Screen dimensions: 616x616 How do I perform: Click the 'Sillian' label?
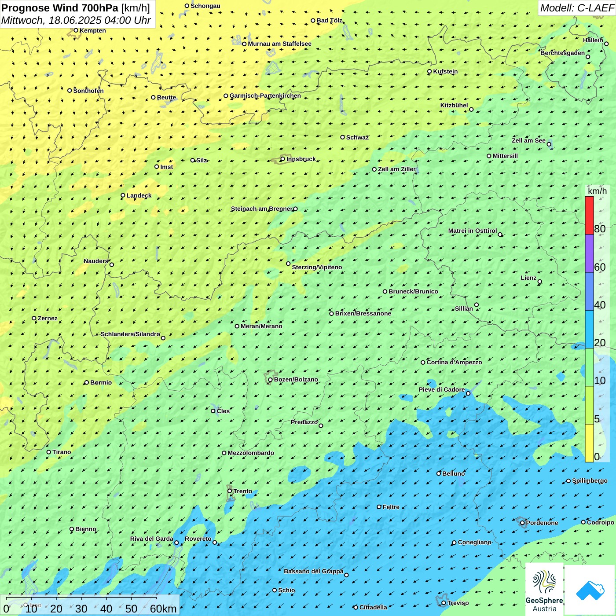464,308
